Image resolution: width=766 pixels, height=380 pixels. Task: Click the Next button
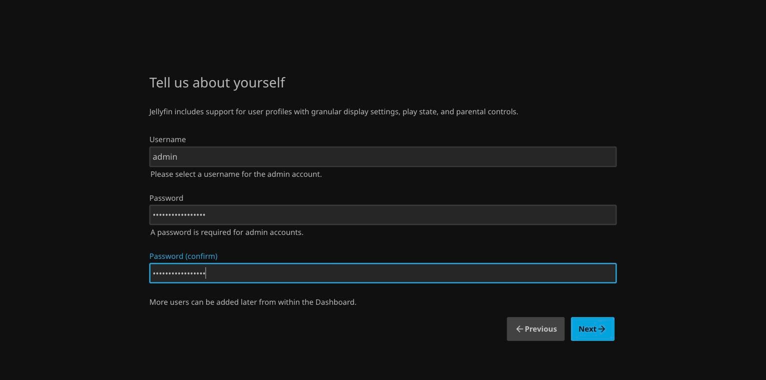(592, 329)
